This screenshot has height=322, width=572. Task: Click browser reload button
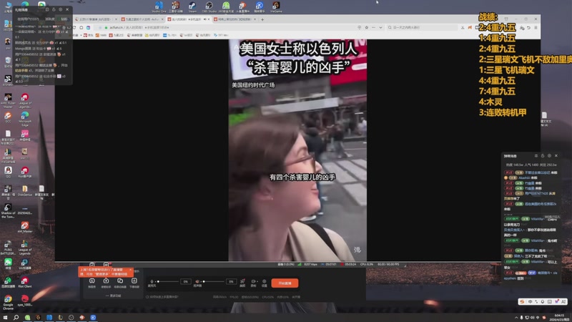[x=74, y=27]
